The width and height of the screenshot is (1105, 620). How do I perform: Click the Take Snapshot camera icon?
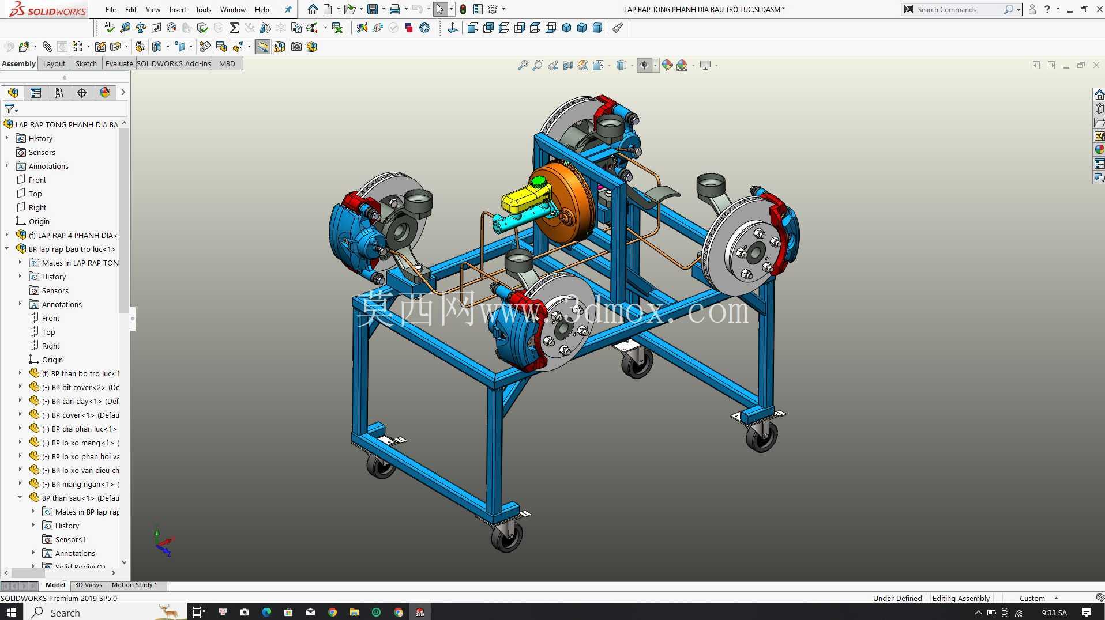point(296,47)
